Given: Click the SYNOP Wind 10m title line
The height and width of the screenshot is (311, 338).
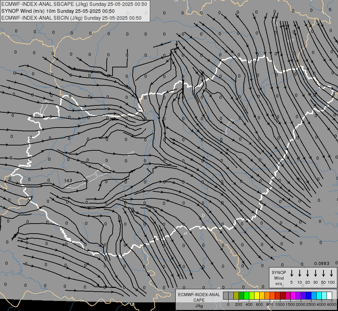Looking at the screenshot, I should pos(58,11).
